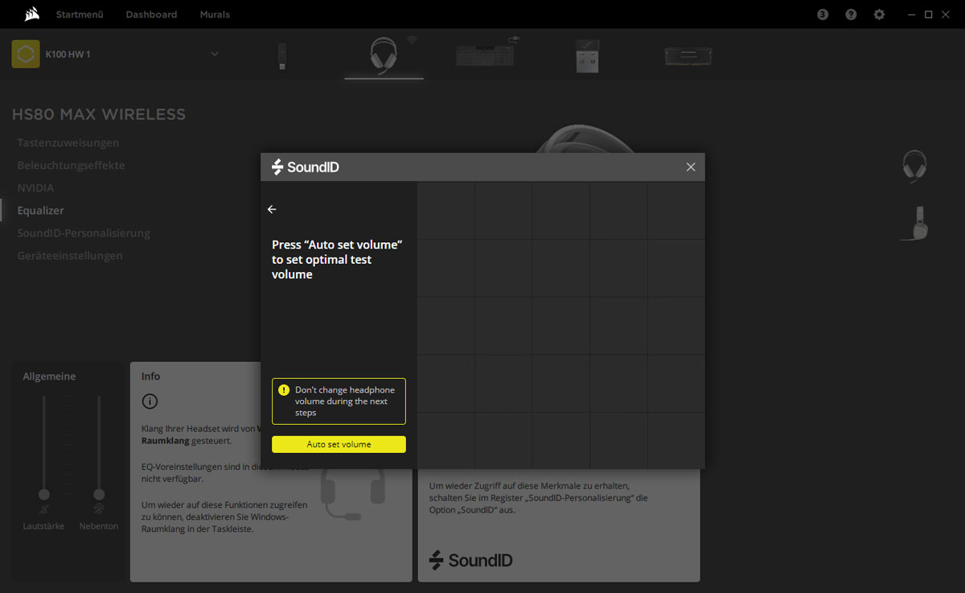Select Beleuchtungseffekte in sidebar
This screenshot has width=965, height=593.
pyautogui.click(x=72, y=165)
